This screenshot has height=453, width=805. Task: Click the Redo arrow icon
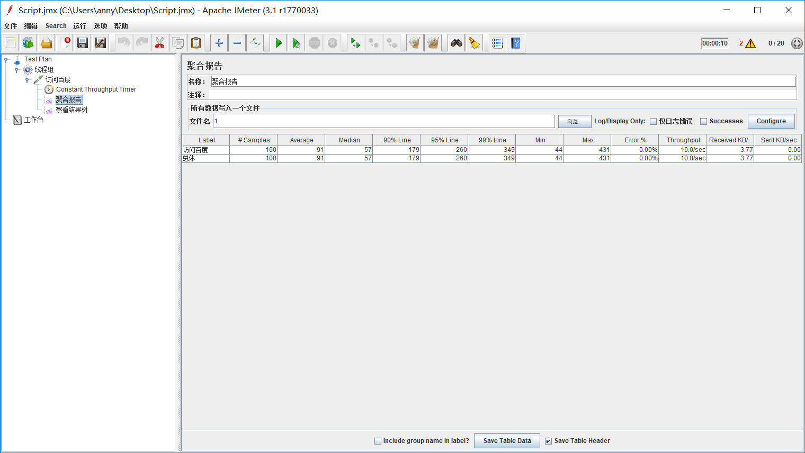click(141, 43)
